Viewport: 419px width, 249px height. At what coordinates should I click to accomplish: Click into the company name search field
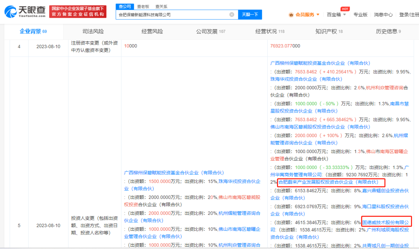coord(173,15)
